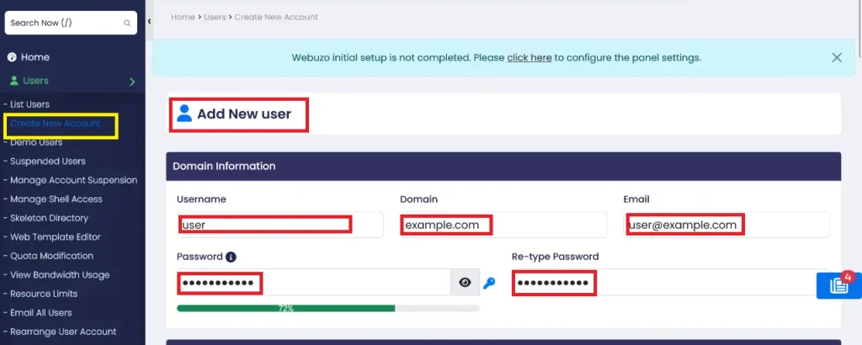
Task: Toggle password visibility with eye icon
Action: point(465,284)
